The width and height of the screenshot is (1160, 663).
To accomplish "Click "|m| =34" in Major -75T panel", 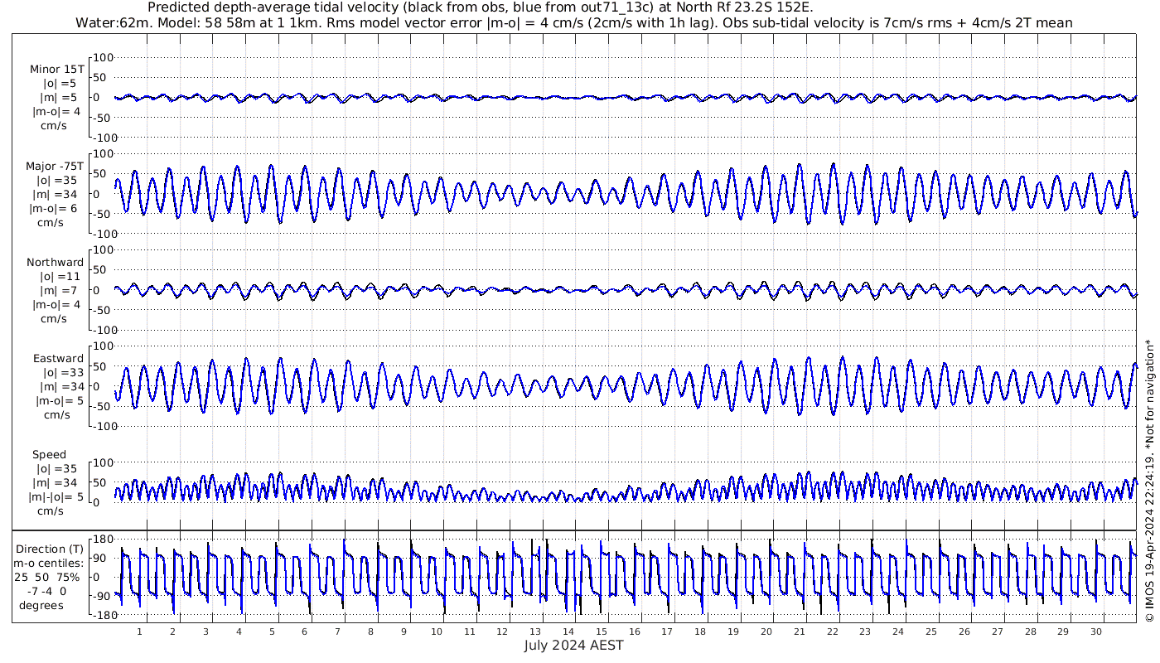I will [56, 195].
